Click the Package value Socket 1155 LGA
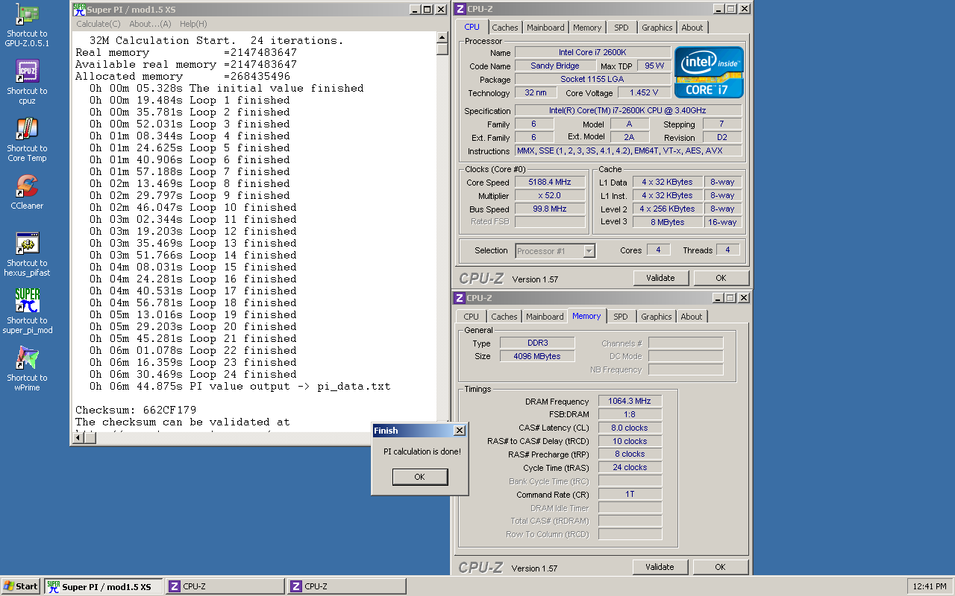The image size is (955, 596). click(592, 80)
